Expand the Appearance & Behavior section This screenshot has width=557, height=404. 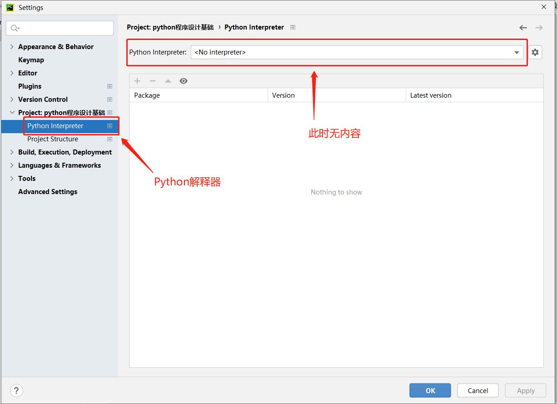[11, 47]
